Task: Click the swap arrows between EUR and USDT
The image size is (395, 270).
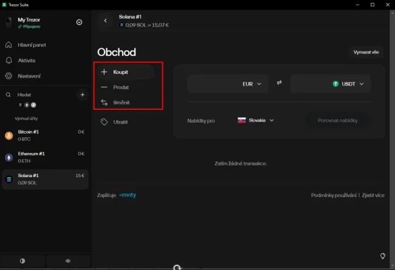Action: pos(279,83)
